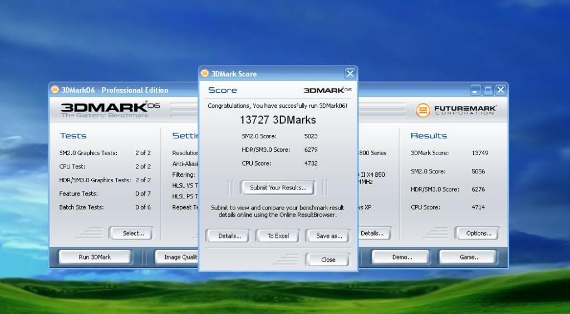Minimize the 3DMark06 main window
The width and height of the screenshot is (570, 314).
[475, 89]
